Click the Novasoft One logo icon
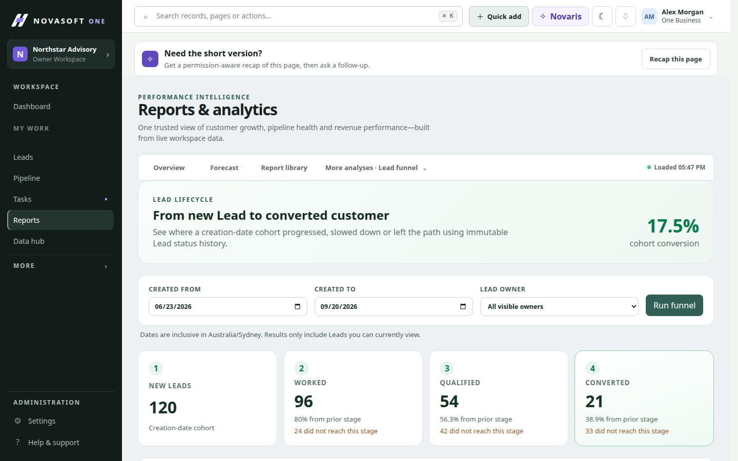The image size is (738, 461). click(19, 20)
